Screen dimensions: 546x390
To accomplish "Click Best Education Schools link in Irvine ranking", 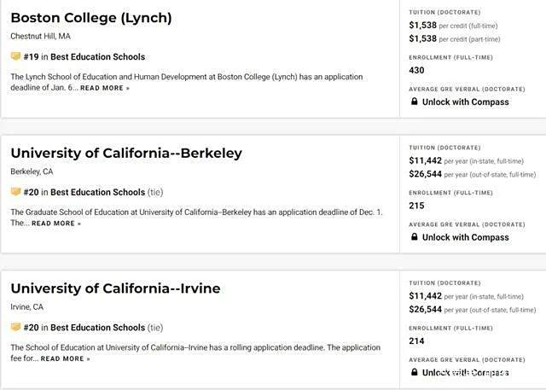I will pyautogui.click(x=98, y=328).
